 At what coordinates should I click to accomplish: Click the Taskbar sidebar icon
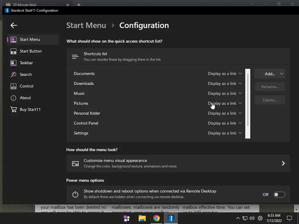pos(13,63)
